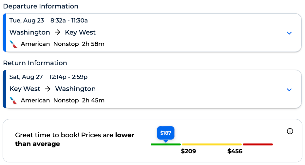The image size is (305, 165).
Task: Expand the Key West to Washington return details
Action: [289, 90]
